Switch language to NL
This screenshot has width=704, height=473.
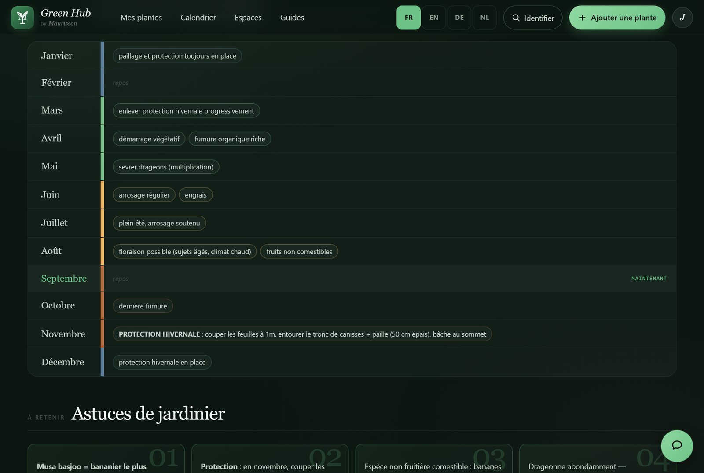(484, 18)
